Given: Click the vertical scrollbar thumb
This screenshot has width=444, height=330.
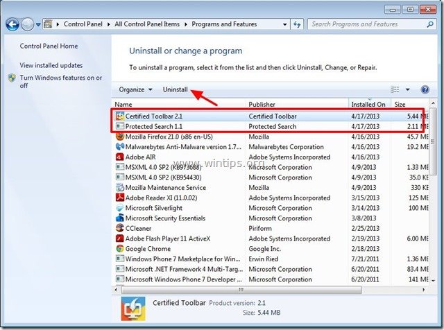Looking at the screenshot, I should 433,141.
